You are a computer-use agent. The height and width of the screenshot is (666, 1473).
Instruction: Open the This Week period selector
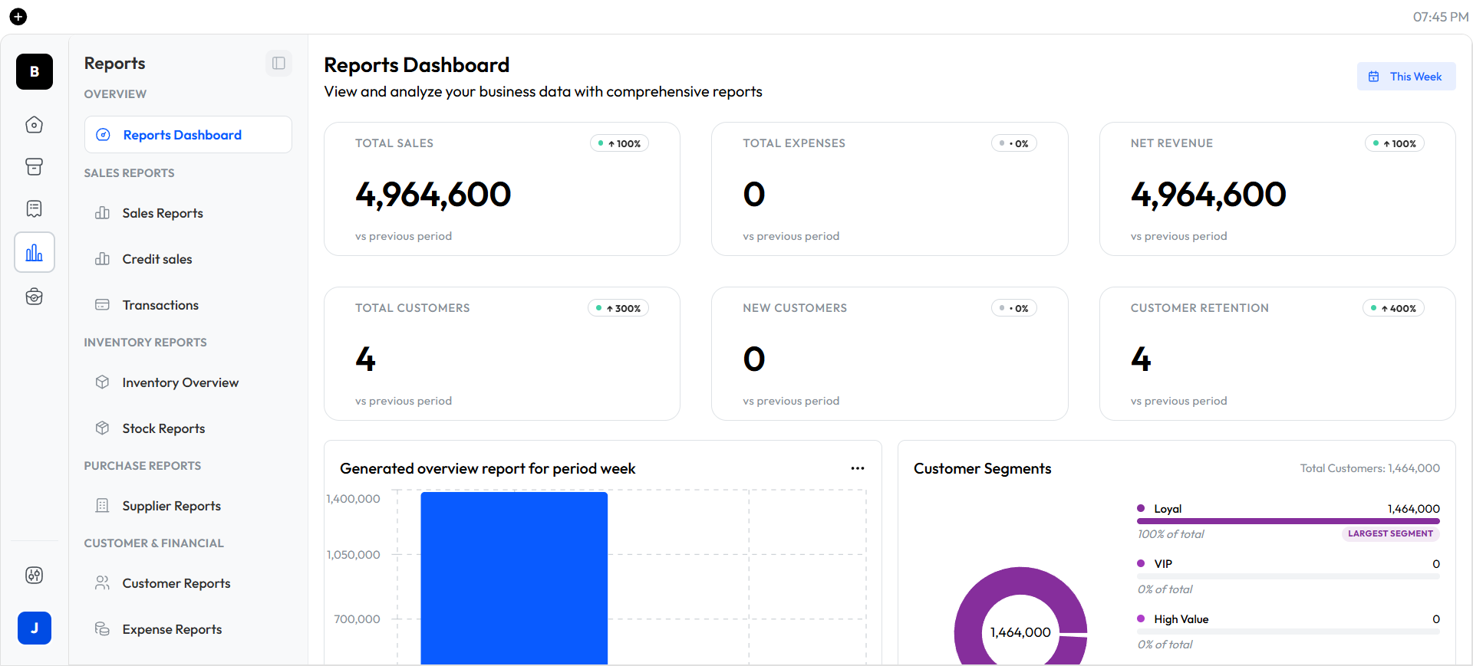tap(1406, 77)
